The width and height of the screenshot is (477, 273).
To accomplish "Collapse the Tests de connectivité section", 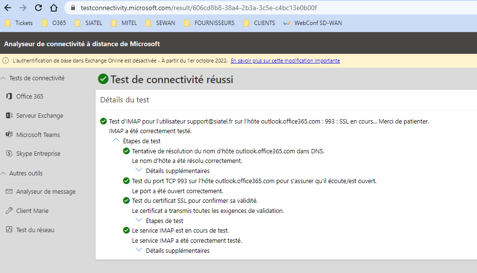I will point(3,78).
